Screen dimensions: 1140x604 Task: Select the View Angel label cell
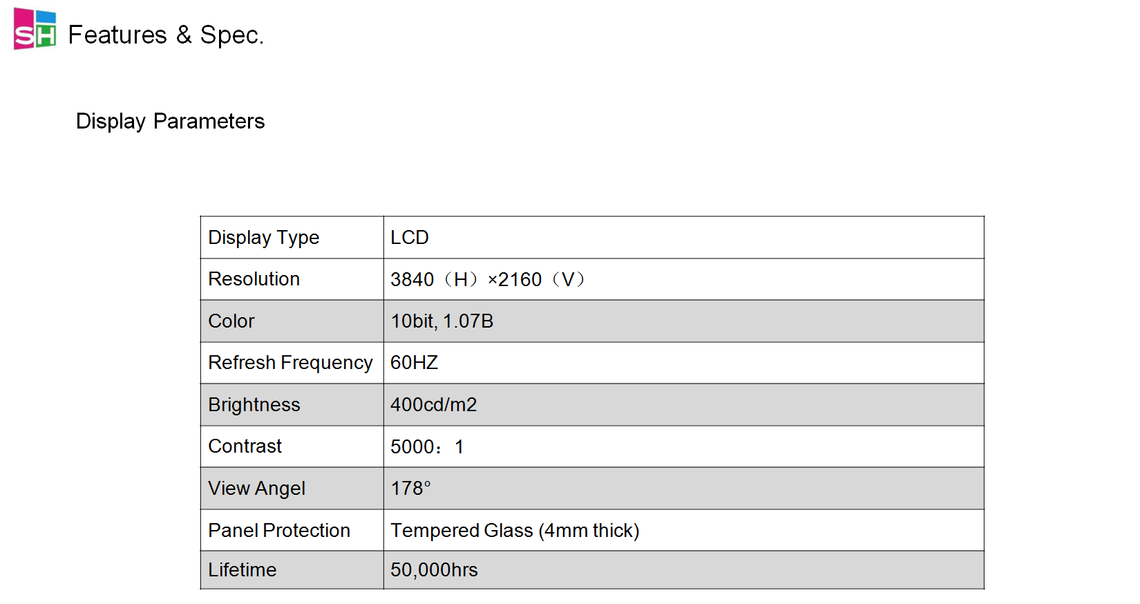(x=256, y=489)
